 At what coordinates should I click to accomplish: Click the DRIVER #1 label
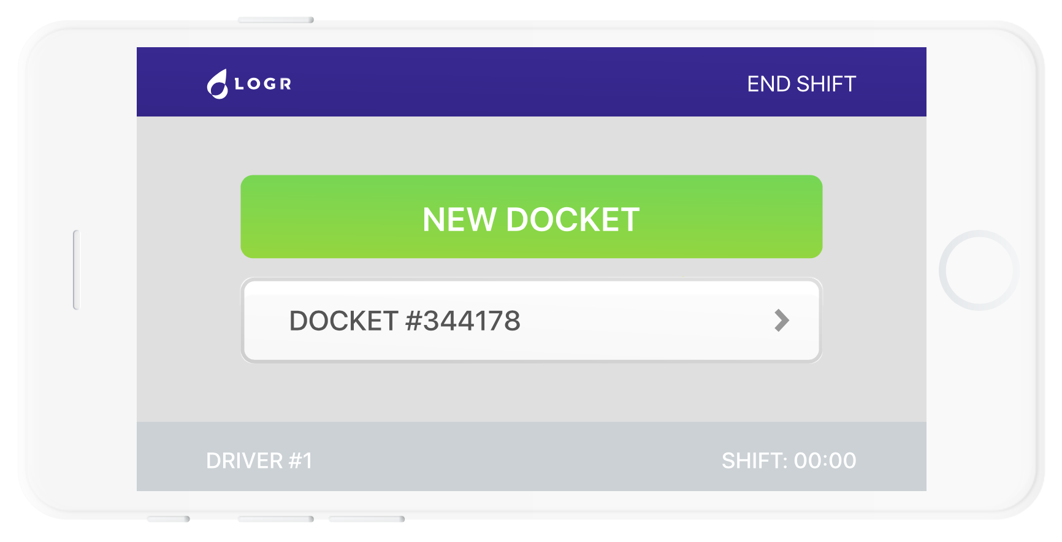click(x=259, y=460)
